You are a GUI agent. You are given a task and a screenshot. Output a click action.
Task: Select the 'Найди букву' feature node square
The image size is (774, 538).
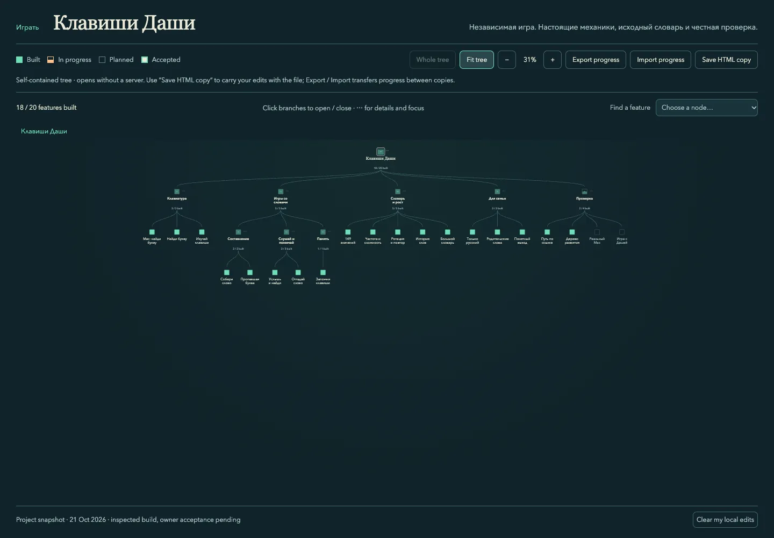point(177,232)
